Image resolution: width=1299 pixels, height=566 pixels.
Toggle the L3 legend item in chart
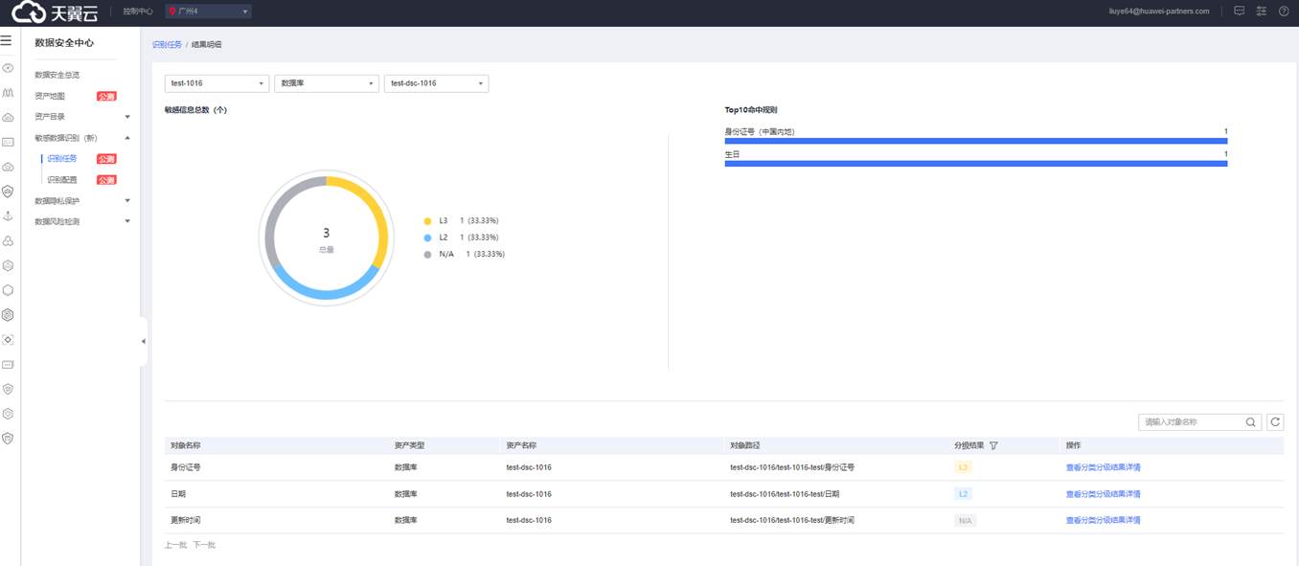click(x=443, y=220)
